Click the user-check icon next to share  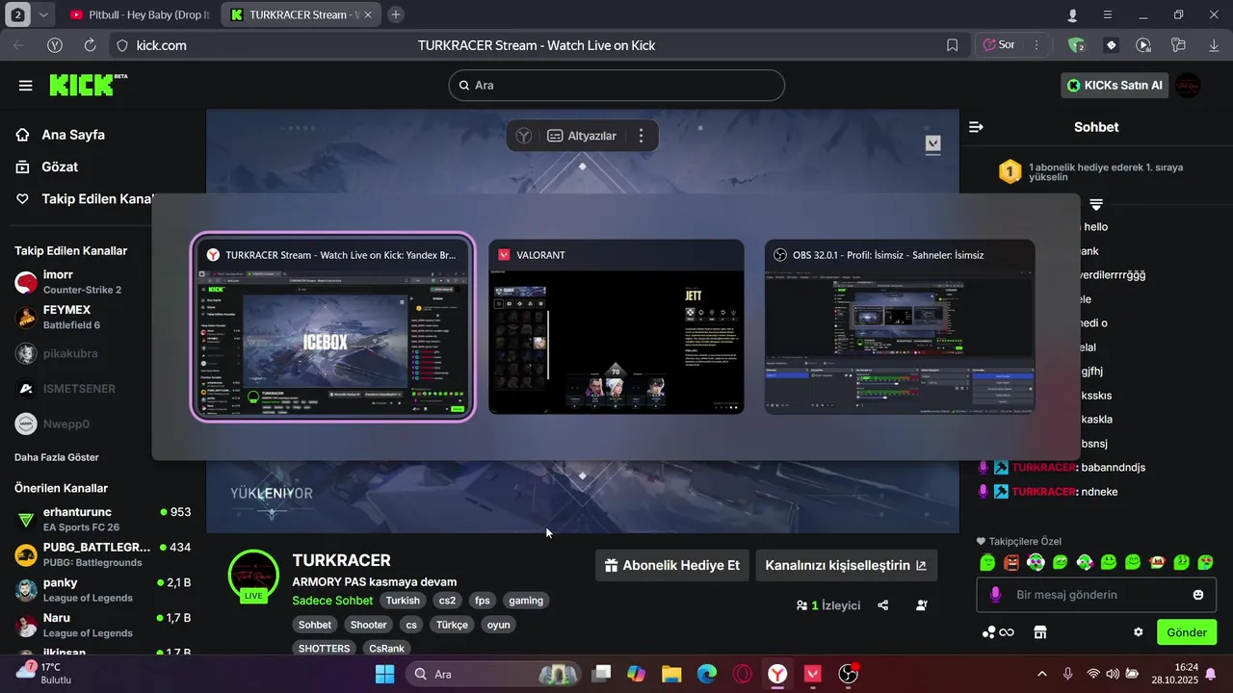pos(922,605)
